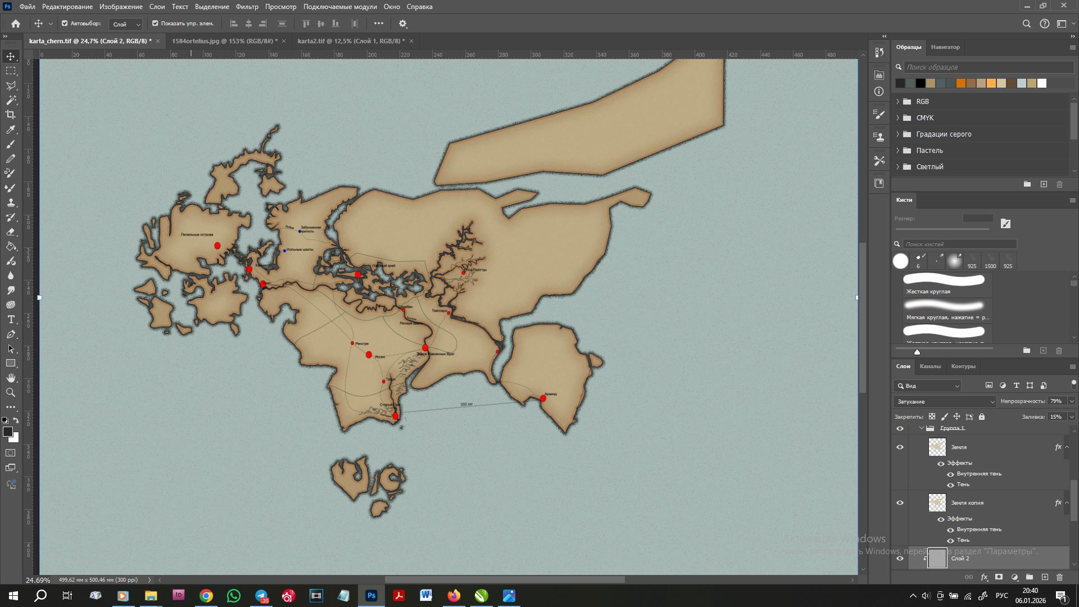Expand the Пастель swatch folder
This screenshot has height=607, width=1079.
[897, 151]
